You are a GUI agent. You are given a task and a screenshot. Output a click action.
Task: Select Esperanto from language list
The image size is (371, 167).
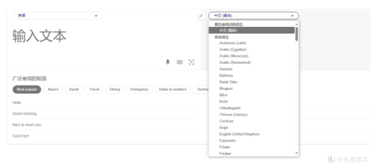tap(227, 140)
